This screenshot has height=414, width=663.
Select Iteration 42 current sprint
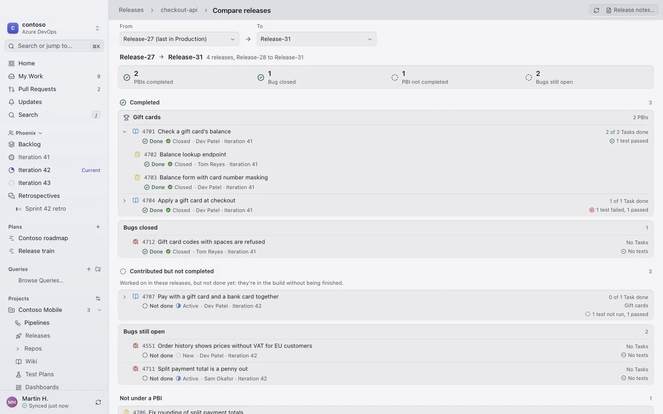point(54,170)
